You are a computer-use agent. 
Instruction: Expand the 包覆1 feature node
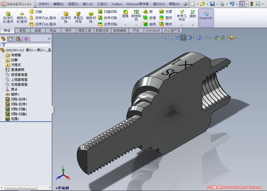(2, 119)
